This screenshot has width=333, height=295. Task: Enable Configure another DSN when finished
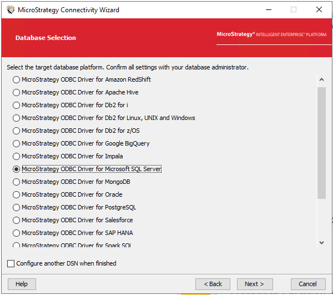pos(11,263)
